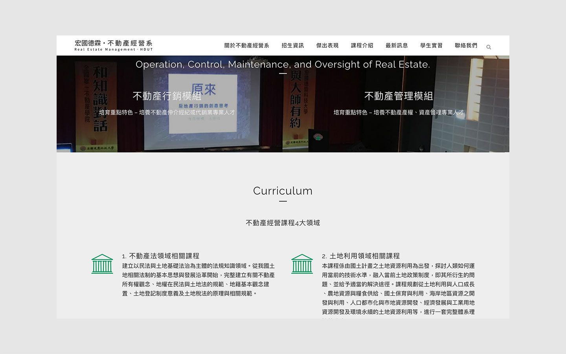Open 最新訊息 from the top navigation
The image size is (566, 354).
click(396, 46)
